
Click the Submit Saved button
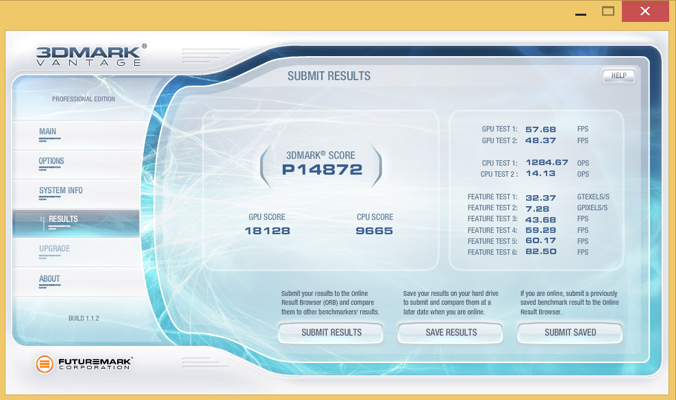tap(570, 333)
